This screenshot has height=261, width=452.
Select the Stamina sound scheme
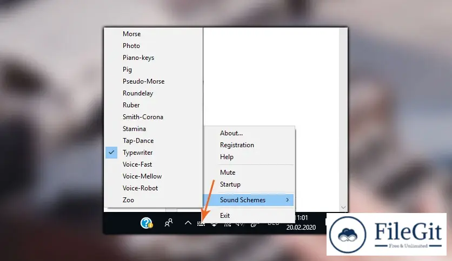click(154, 129)
